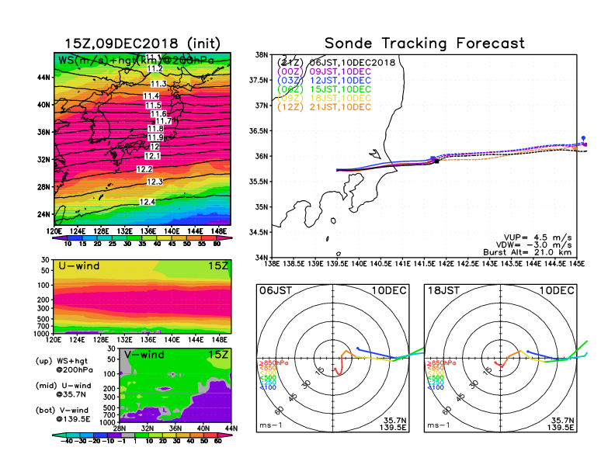Click the "V-wind" panel label
Viewport: 615px width, 475px height.
(x=144, y=355)
